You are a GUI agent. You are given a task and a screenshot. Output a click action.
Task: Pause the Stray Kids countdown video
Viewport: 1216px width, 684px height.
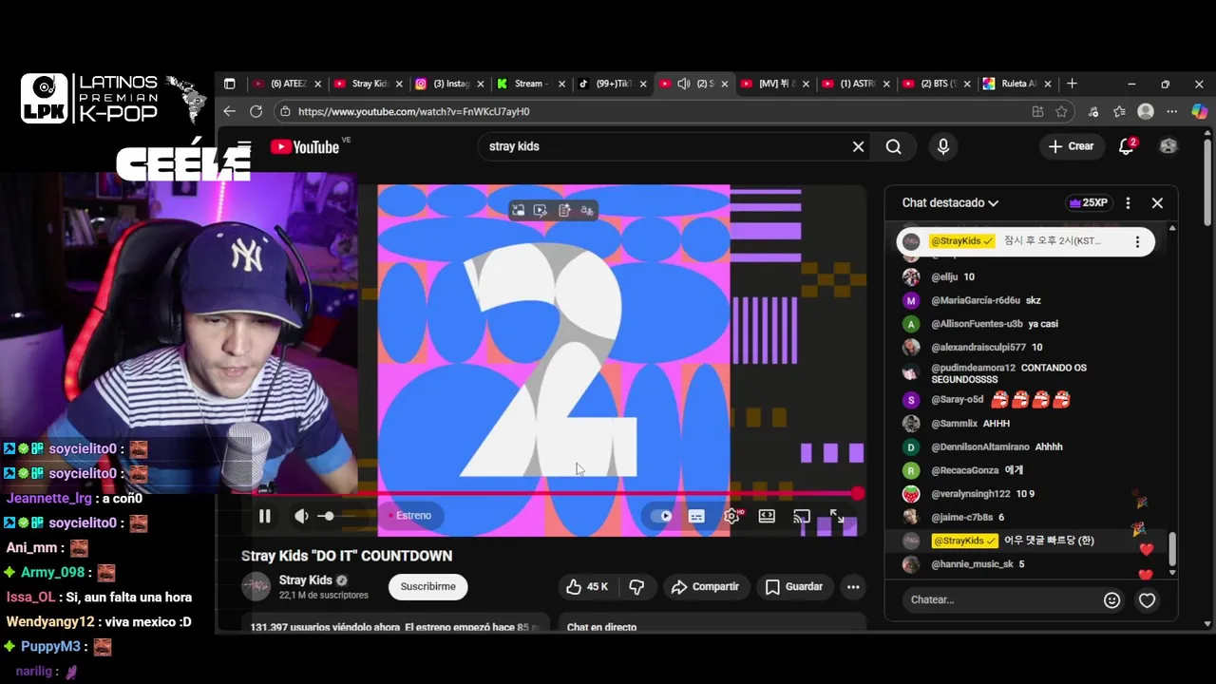pos(265,516)
